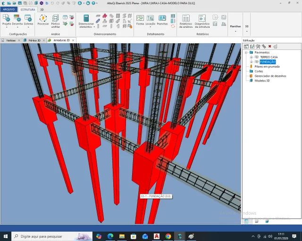Collapse the Pavimentos folder
The width and height of the screenshot is (302, 241).
pos(246,52)
